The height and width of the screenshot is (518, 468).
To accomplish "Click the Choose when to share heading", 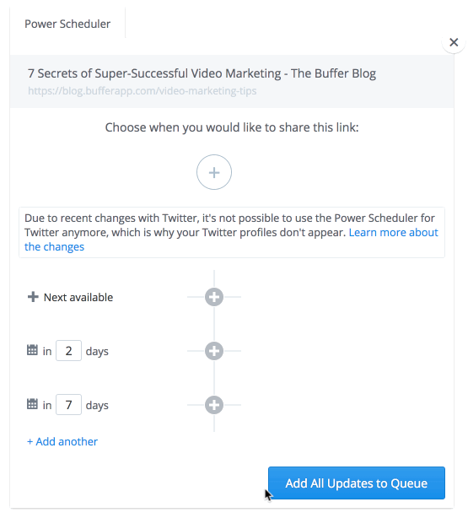I will (x=232, y=127).
